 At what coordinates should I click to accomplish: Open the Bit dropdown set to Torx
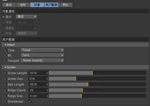(x=42, y=55)
